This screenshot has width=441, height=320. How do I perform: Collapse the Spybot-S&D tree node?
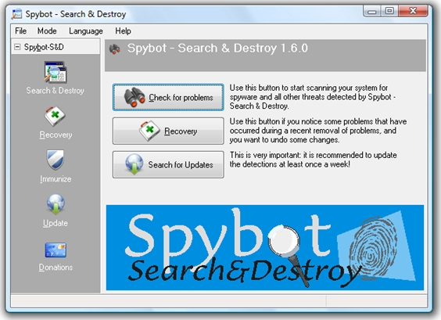coord(17,47)
